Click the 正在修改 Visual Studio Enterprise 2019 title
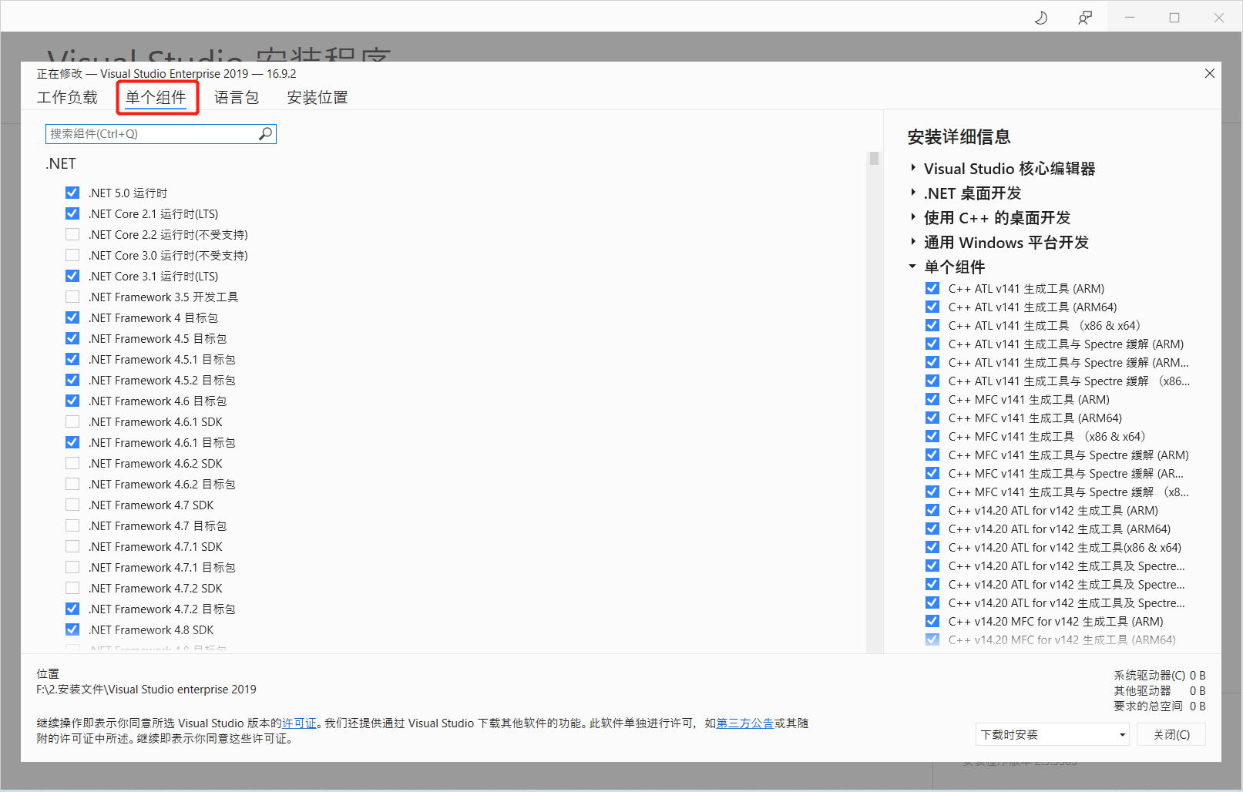1243x792 pixels. point(166,73)
